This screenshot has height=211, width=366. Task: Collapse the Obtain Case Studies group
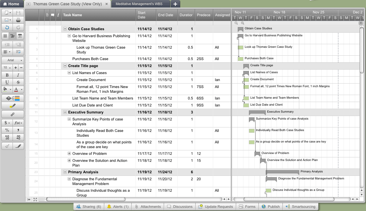pyautogui.click(x=65, y=29)
